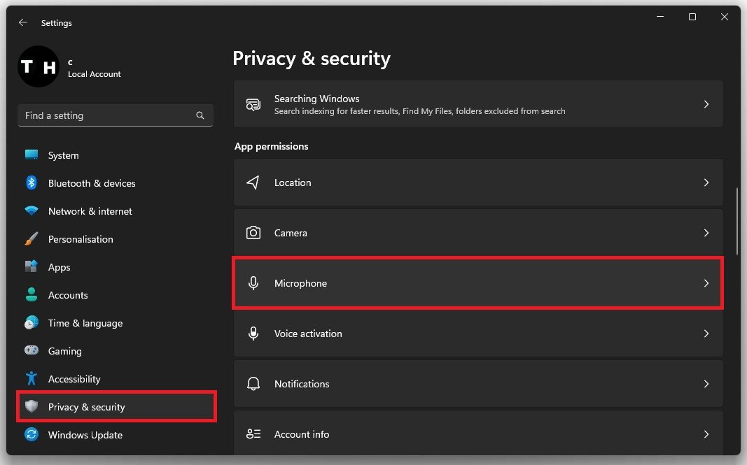The image size is (747, 465).
Task: Click the Notifications bell icon
Action: pos(253,384)
